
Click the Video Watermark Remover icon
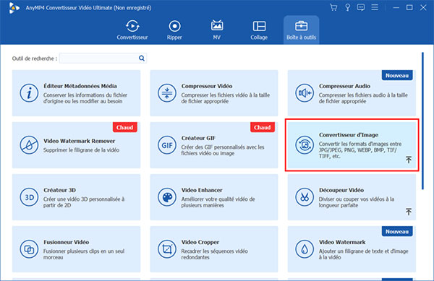coord(29,144)
